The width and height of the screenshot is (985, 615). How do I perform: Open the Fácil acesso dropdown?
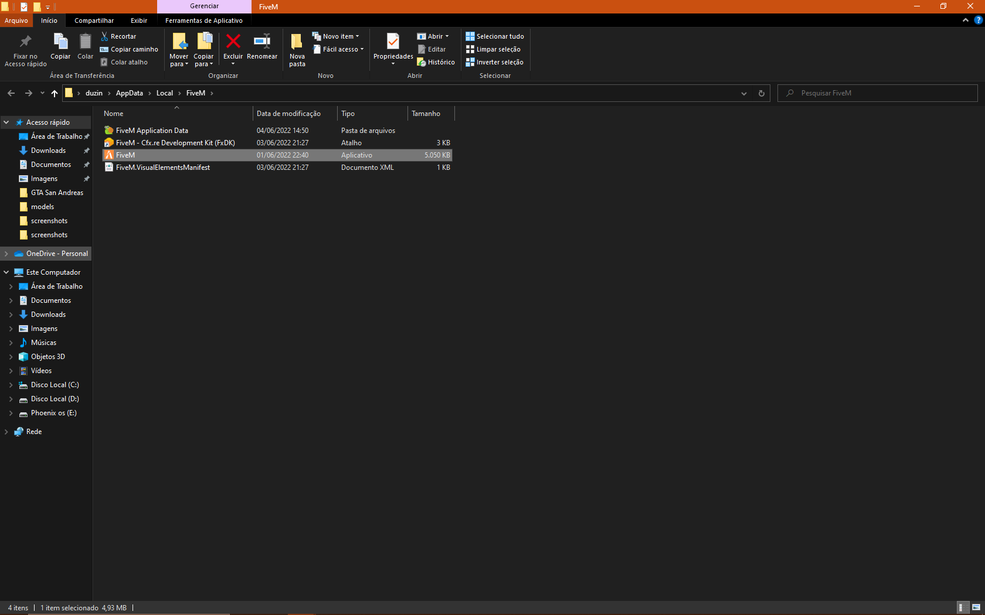tap(338, 49)
